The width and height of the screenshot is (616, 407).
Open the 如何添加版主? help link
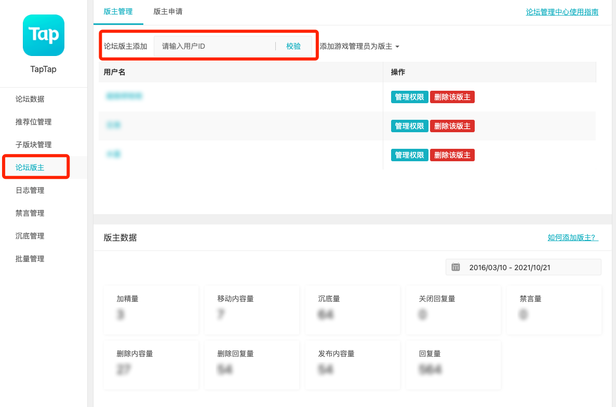(573, 237)
